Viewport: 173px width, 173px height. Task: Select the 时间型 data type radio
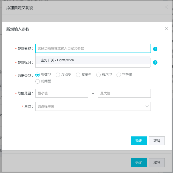point(38,81)
